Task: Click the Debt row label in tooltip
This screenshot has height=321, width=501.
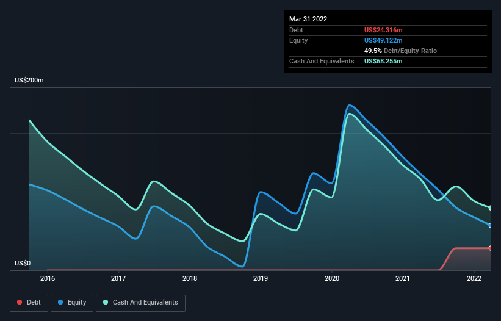Action: click(296, 30)
